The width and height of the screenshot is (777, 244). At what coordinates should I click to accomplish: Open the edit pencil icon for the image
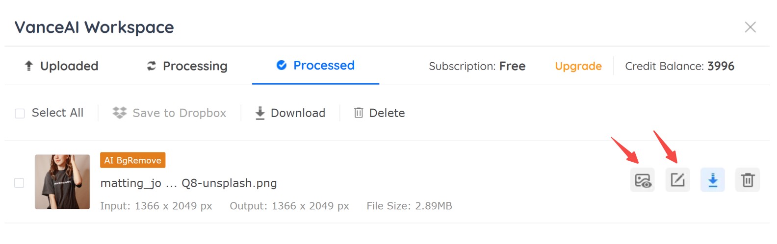click(x=677, y=180)
